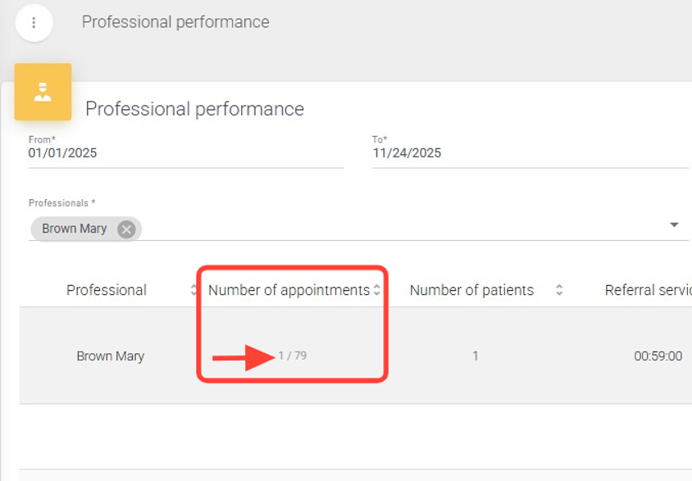Viewport: 692px width, 481px height.
Task: Click the top Professional performance breadcrumb title
Action: pos(175,22)
